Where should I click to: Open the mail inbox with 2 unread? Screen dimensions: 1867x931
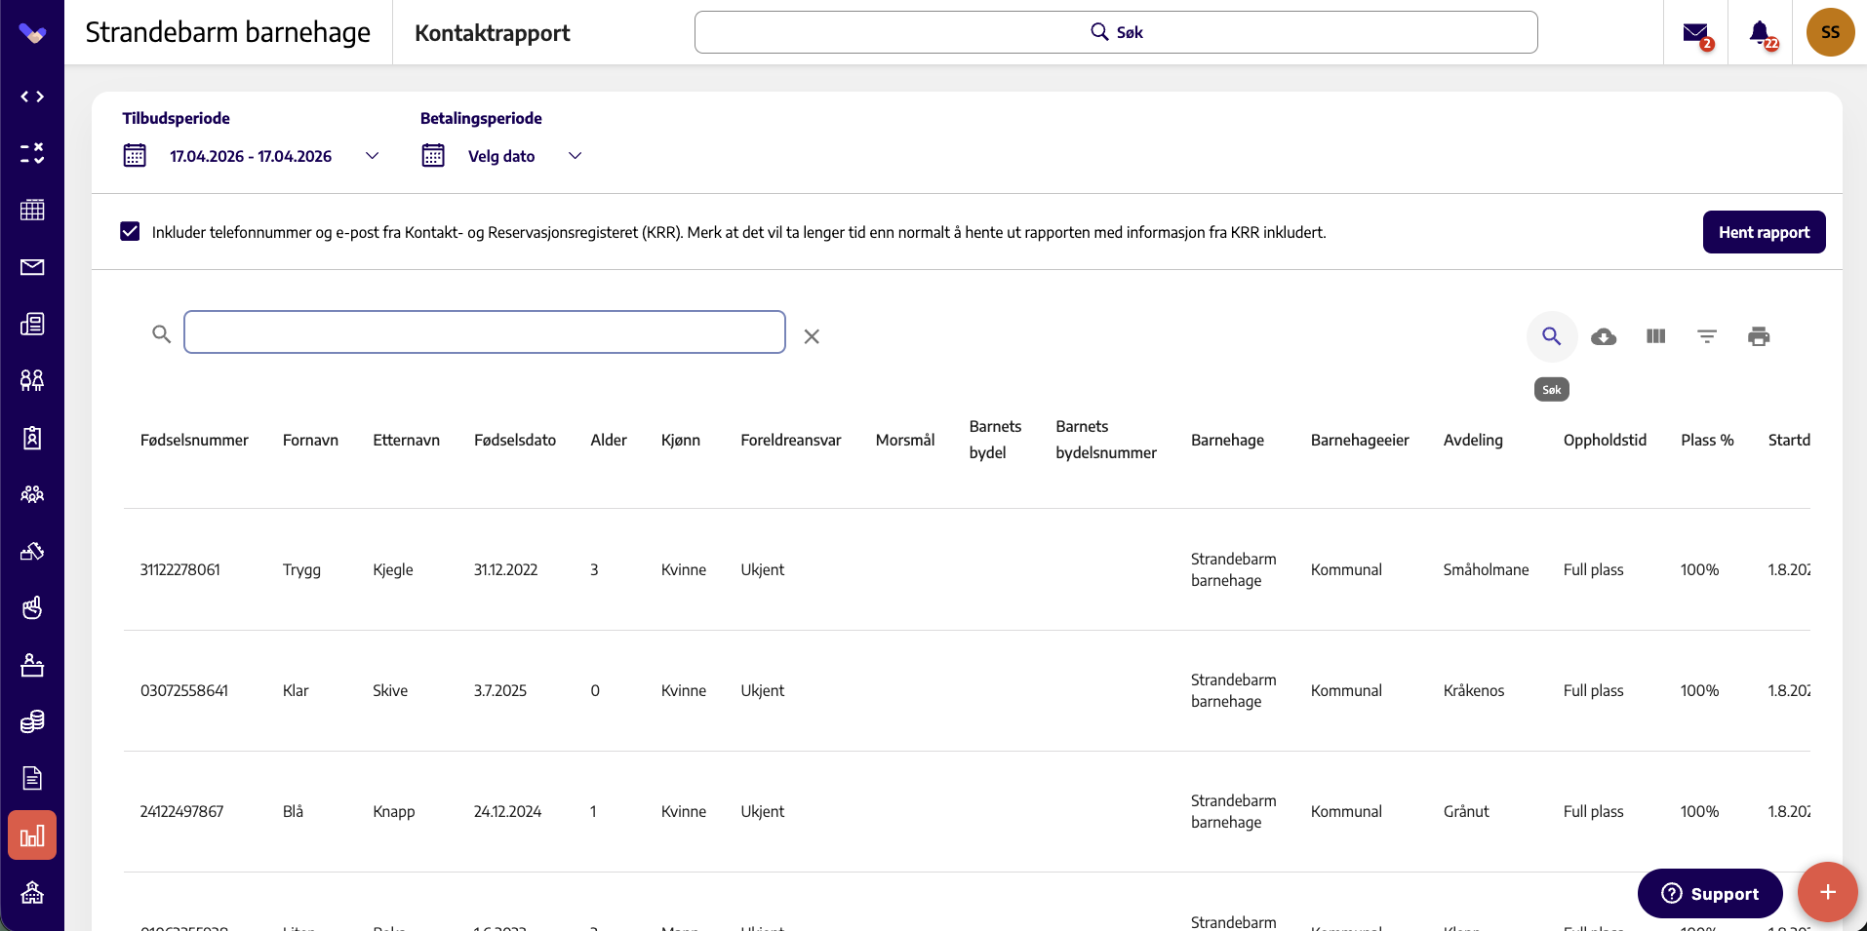pyautogui.click(x=1696, y=32)
